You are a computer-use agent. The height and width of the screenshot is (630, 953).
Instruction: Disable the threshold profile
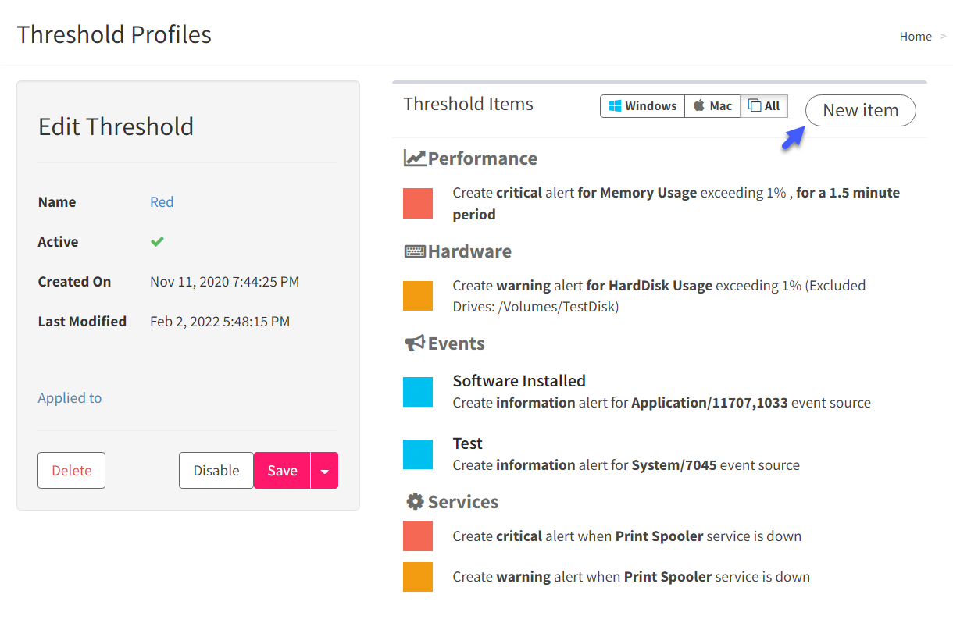coord(216,471)
